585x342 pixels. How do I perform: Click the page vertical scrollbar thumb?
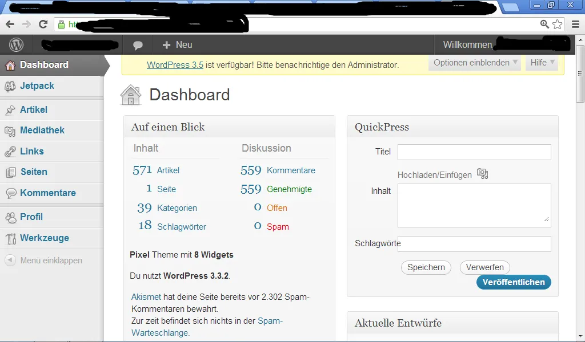(x=580, y=74)
